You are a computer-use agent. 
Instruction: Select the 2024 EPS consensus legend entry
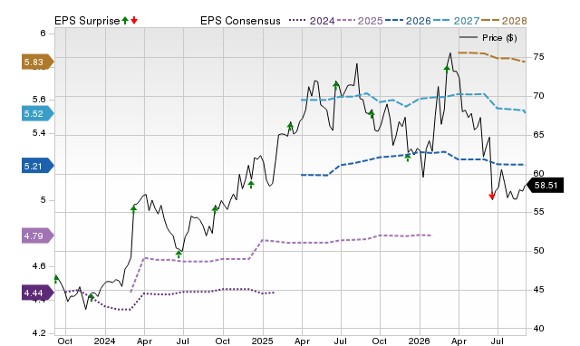312,21
